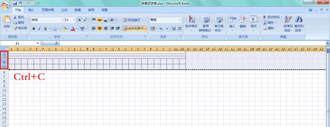Open the fill color dropdown arrow
The image size is (330, 127).
click(x=69, y=29)
